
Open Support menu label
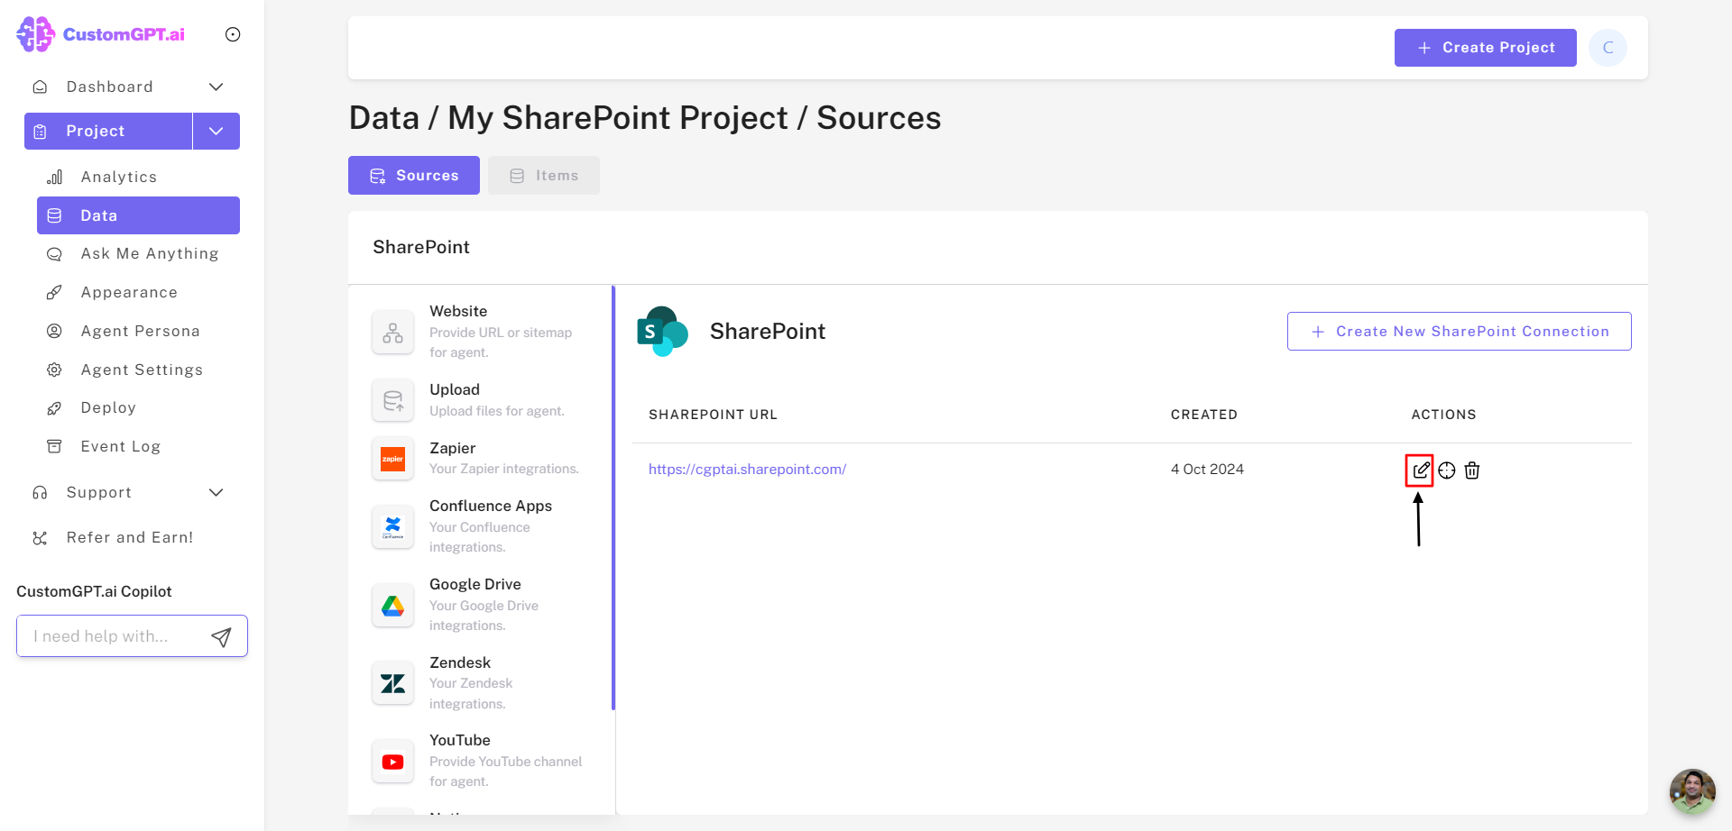click(x=99, y=492)
